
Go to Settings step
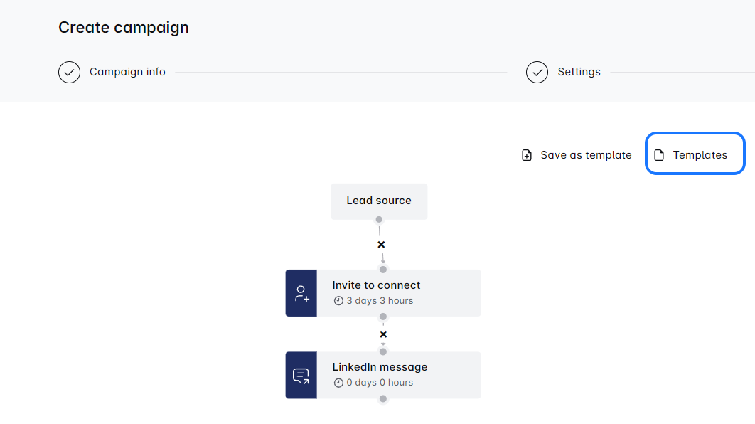(x=579, y=72)
